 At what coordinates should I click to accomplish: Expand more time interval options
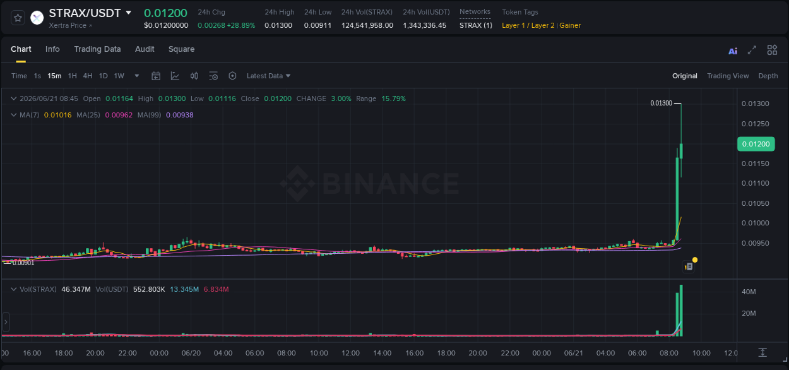tap(137, 76)
